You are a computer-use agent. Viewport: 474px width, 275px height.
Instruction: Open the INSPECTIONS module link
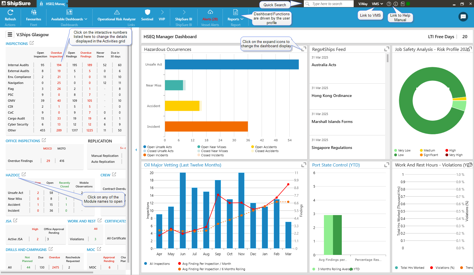pos(17,44)
